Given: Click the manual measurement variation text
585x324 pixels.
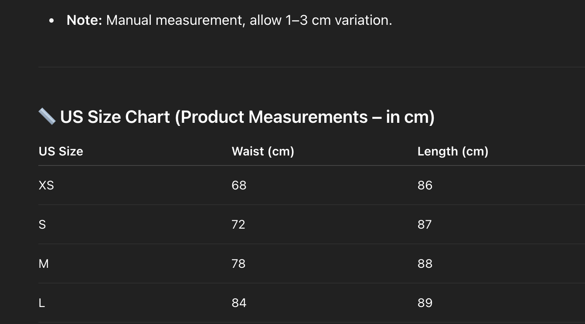Looking at the screenshot, I should [x=249, y=20].
